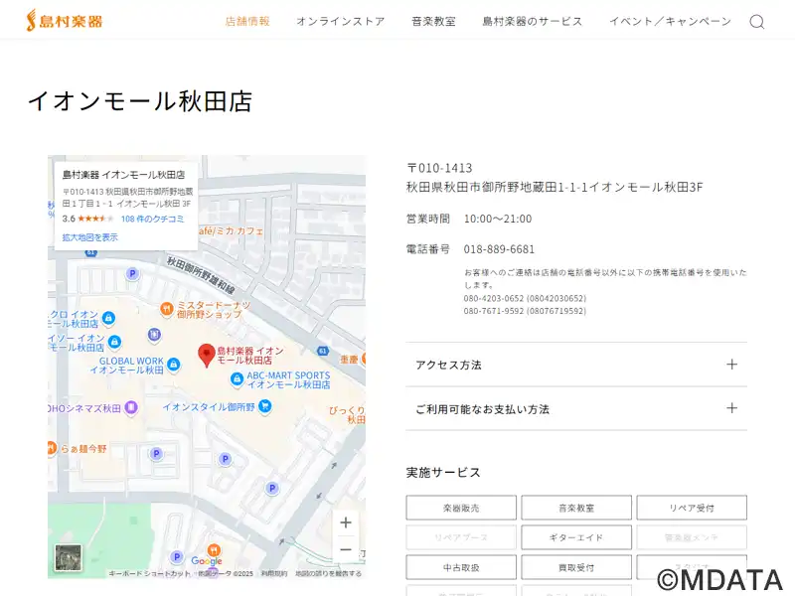Image resolution: width=795 pixels, height=596 pixels.
Task: Click the リペア受付 service button
Action: click(692, 508)
